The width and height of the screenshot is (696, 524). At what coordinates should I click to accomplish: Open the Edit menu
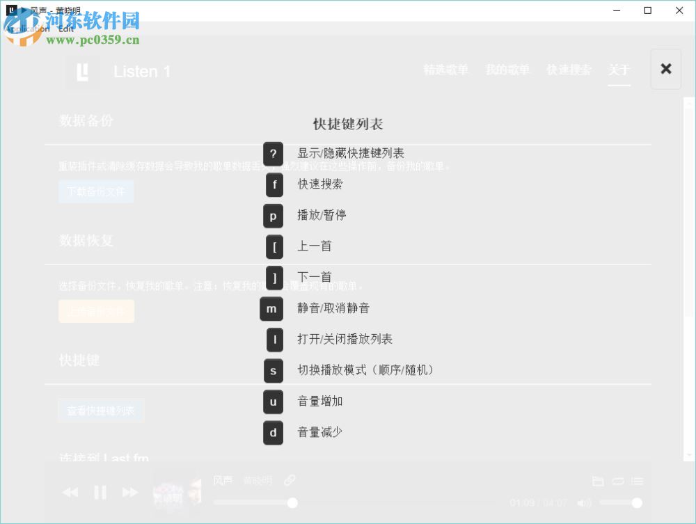(x=65, y=29)
